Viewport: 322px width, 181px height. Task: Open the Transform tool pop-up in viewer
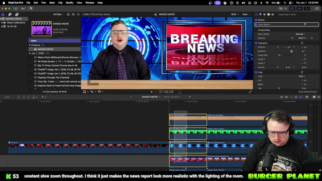point(86,92)
